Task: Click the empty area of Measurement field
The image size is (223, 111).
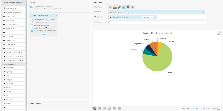Action: coord(181,17)
